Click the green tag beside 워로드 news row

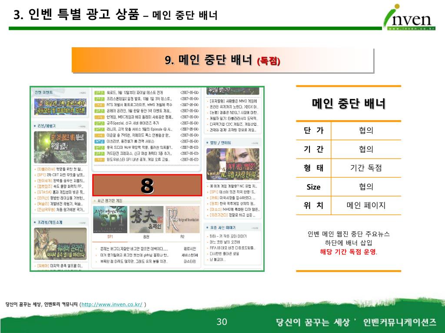100,93
